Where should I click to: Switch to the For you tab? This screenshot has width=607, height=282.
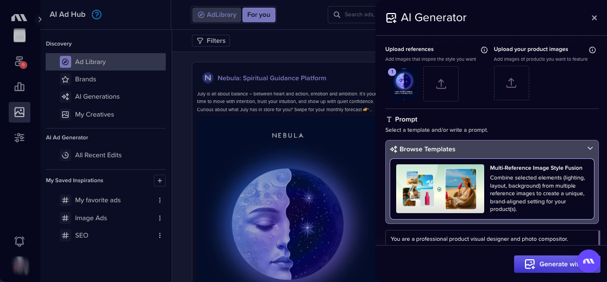[259, 15]
